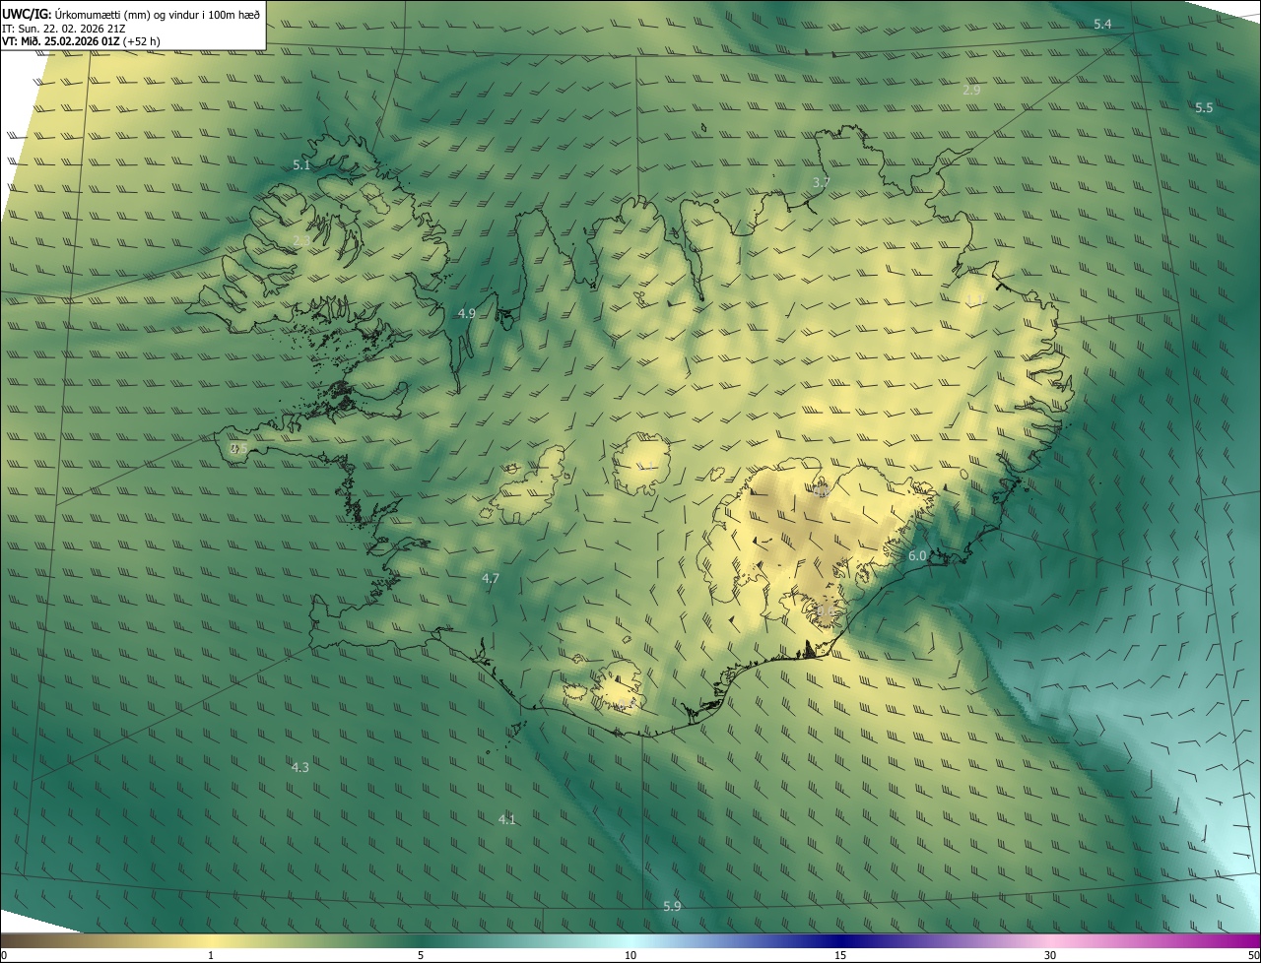Click the 2.9 value label

click(x=971, y=90)
